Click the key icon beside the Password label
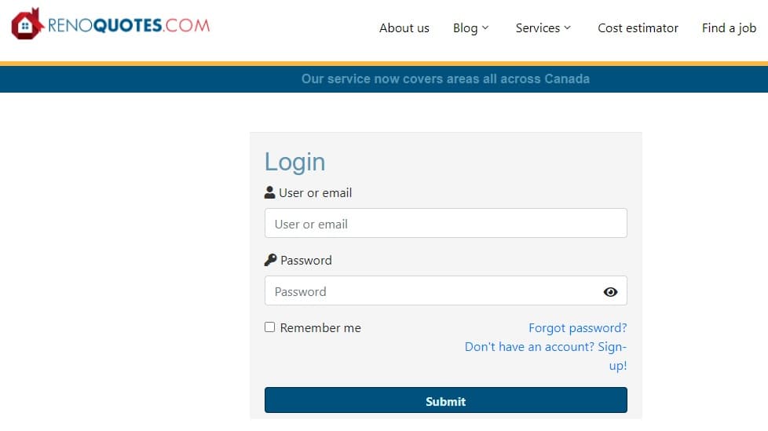The height and width of the screenshot is (431, 768). [270, 260]
